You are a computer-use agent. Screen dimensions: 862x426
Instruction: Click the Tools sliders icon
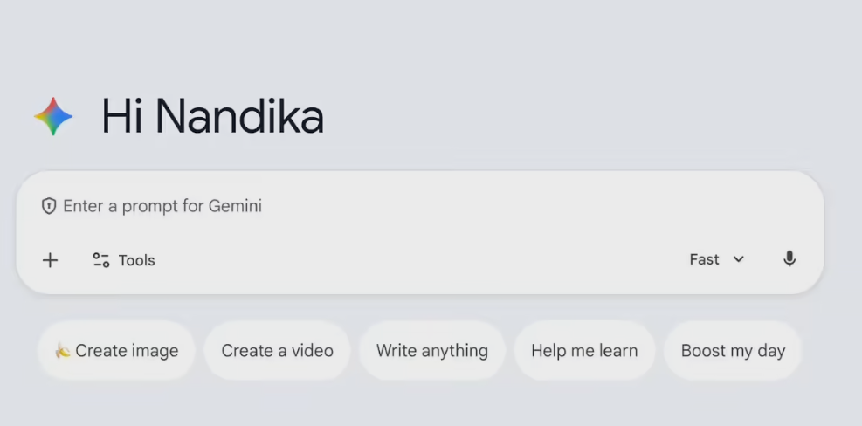click(101, 260)
